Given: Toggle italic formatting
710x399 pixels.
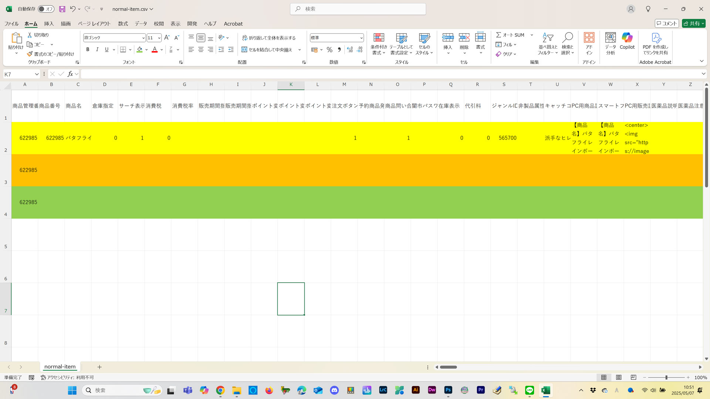Looking at the screenshot, I should pyautogui.click(x=97, y=50).
